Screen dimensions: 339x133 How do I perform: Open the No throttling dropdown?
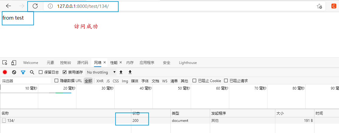[101, 72]
